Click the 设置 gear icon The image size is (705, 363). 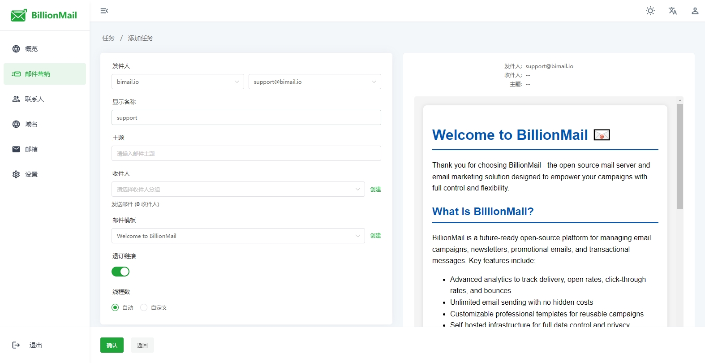(16, 174)
